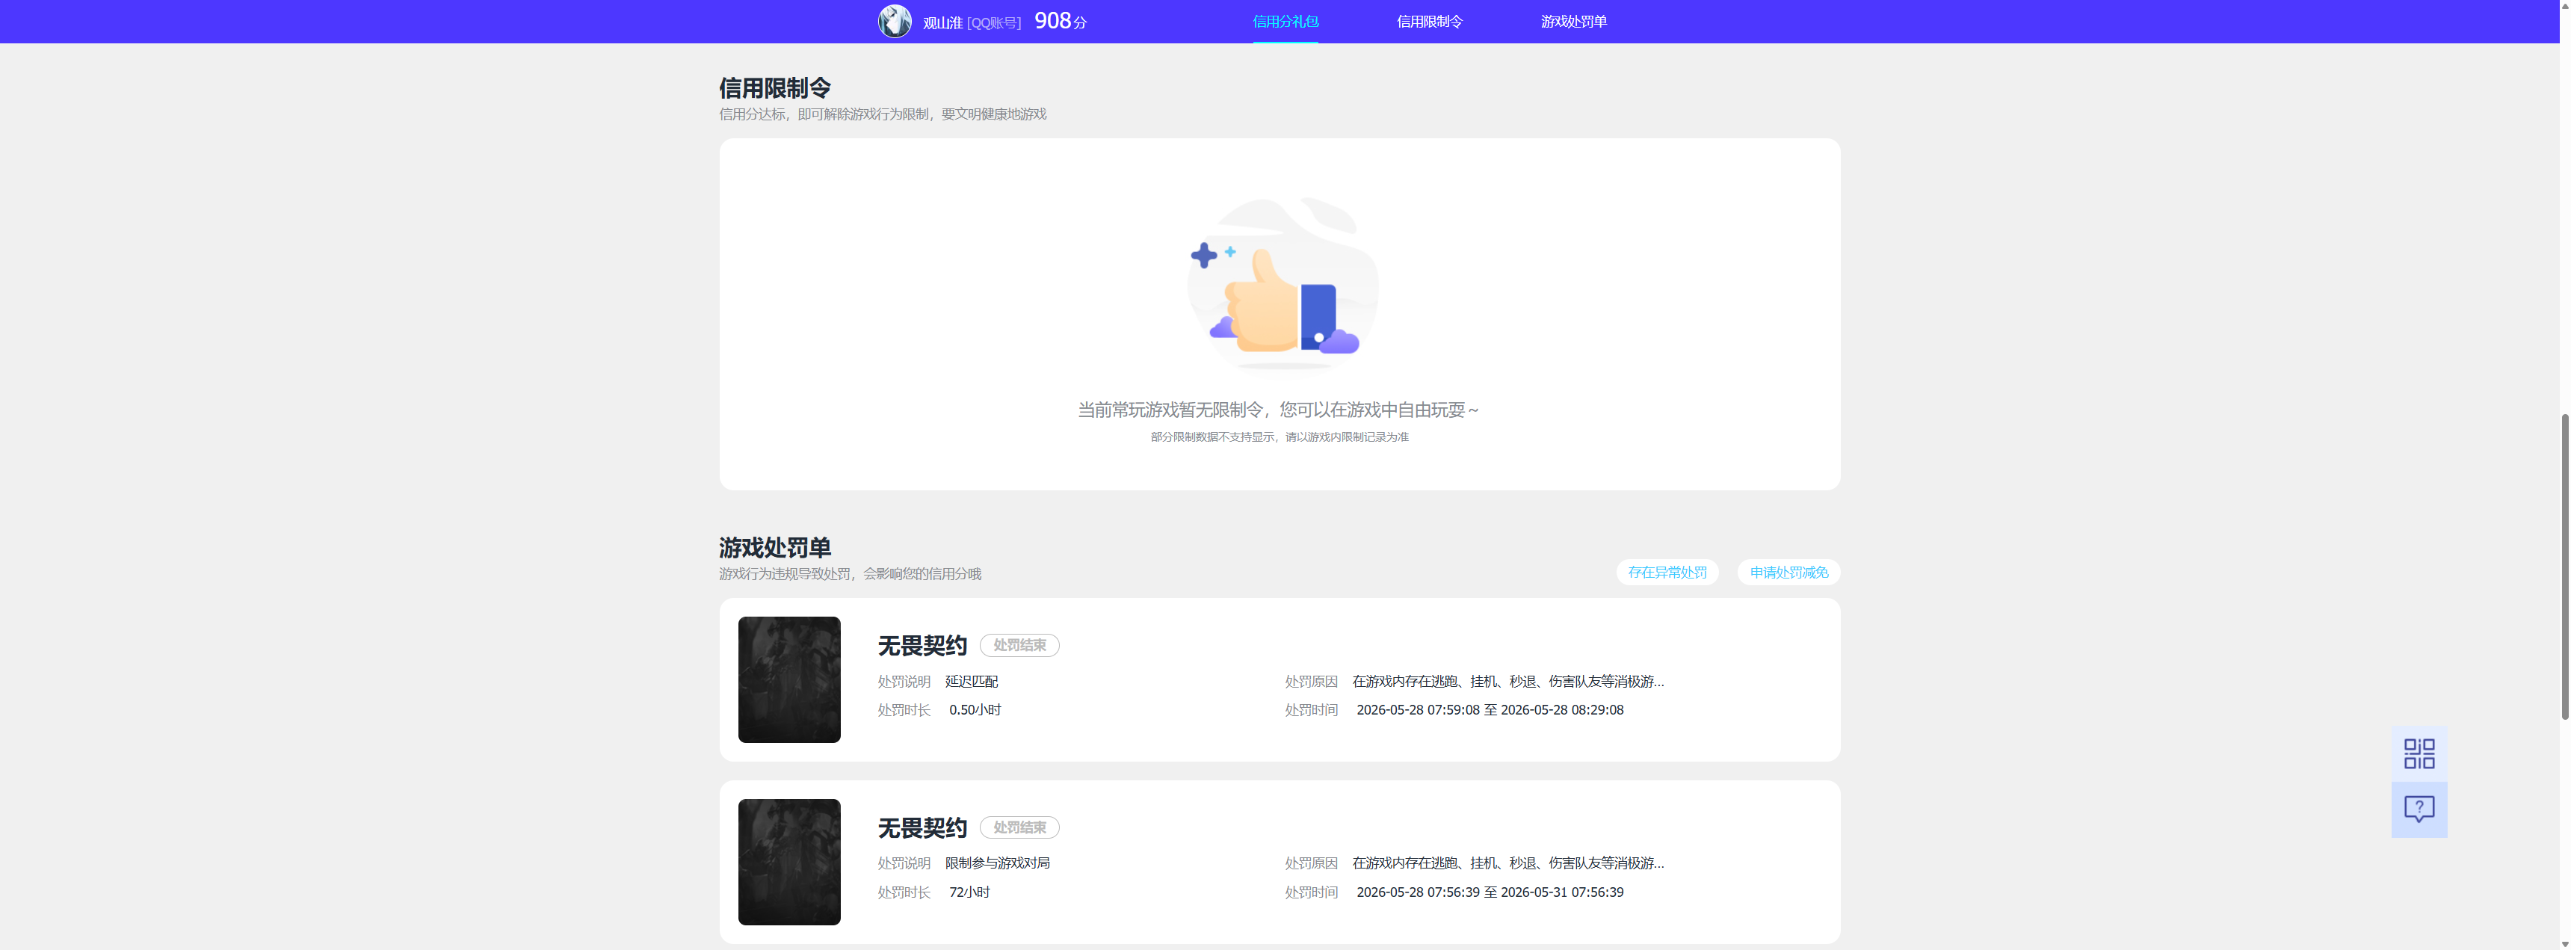Image resolution: width=2571 pixels, height=950 pixels.
Task: Click username 观山淮 in header
Action: (x=942, y=22)
